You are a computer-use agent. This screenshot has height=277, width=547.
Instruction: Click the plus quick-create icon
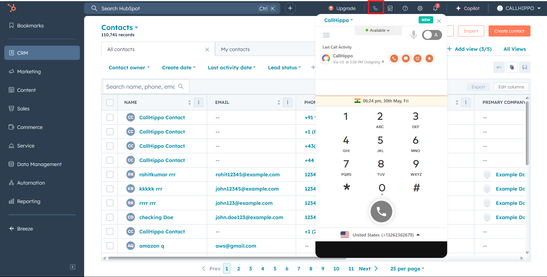coord(290,8)
